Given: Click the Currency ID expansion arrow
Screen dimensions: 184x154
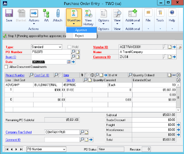Looking at the screenshot, I should [x=174, y=57].
